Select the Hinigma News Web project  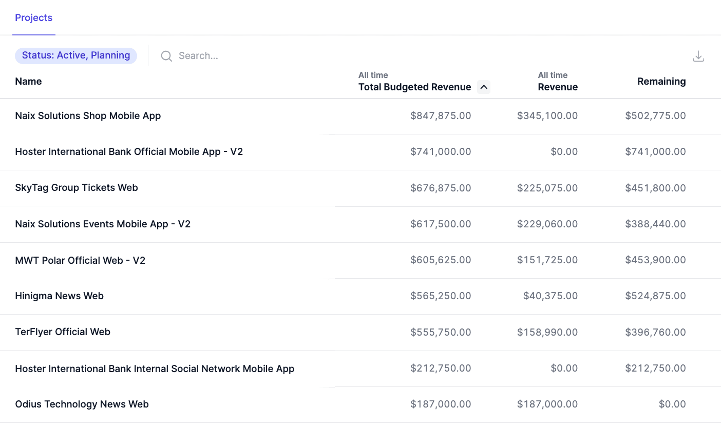(60, 296)
